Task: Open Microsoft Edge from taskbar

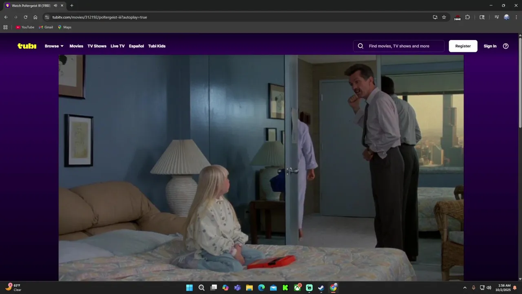Action: tap(261, 288)
